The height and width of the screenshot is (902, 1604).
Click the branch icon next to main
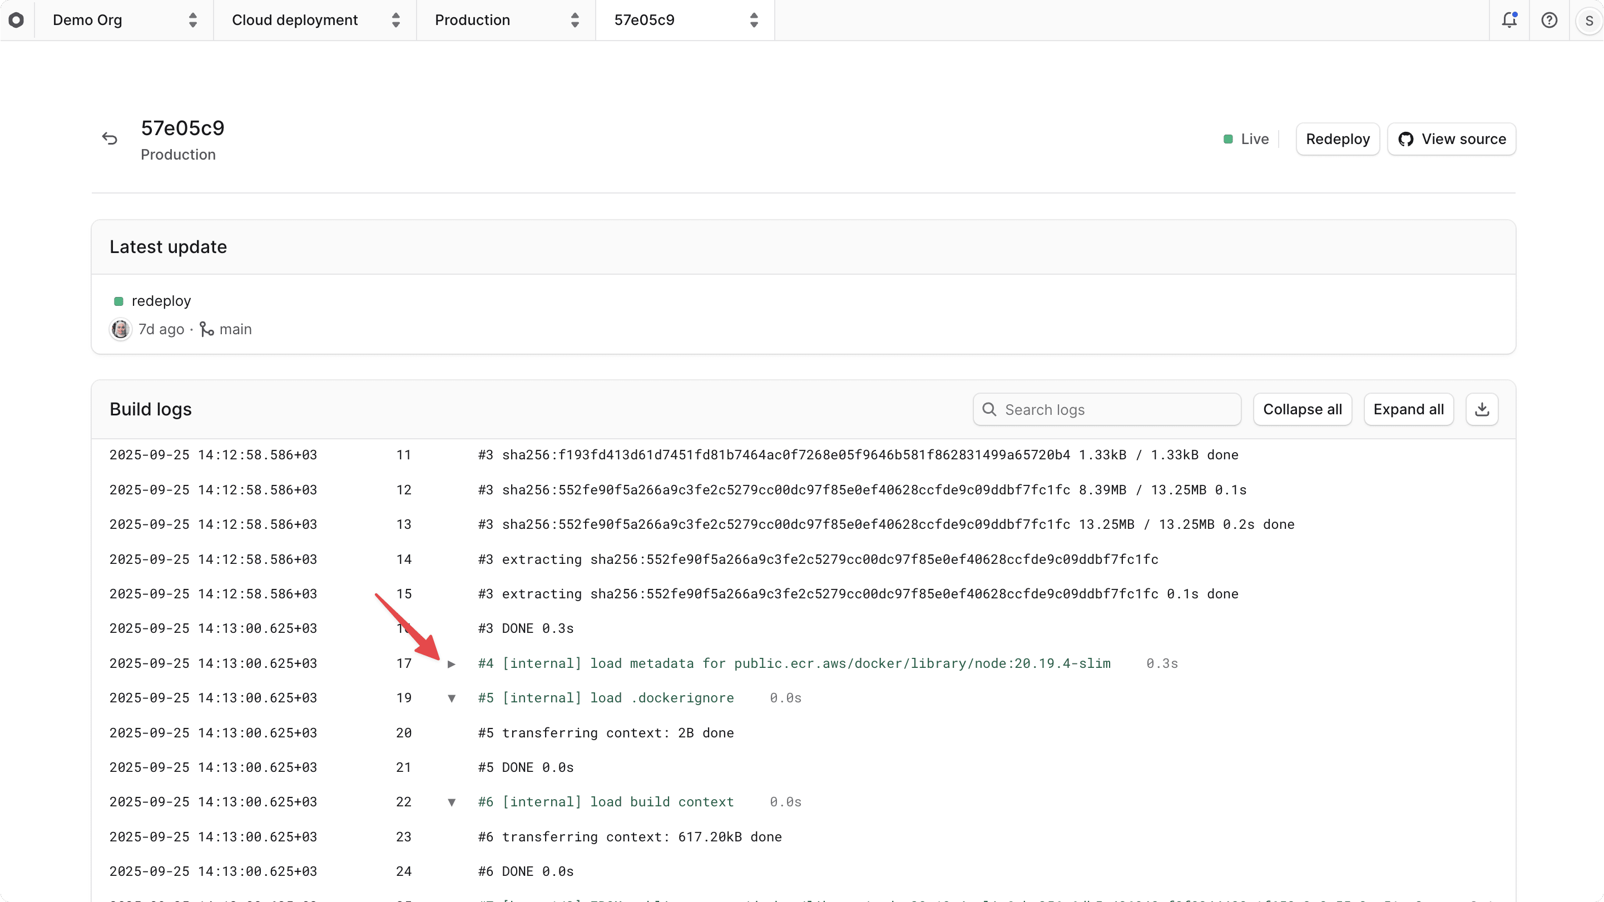207,329
